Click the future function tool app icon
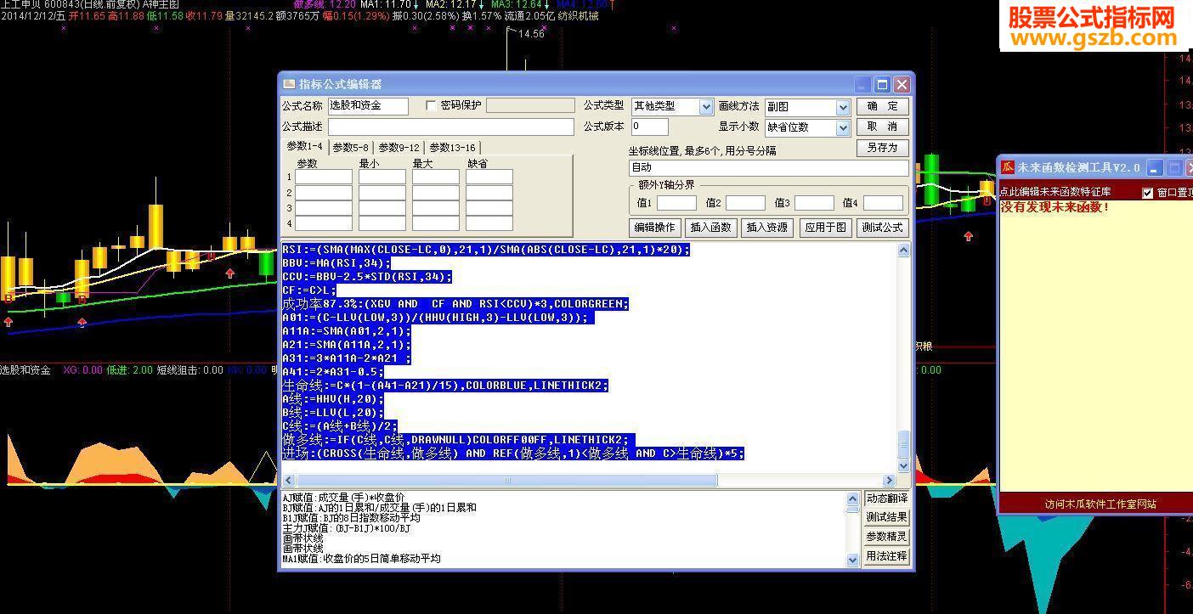This screenshot has height=614, width=1193. tap(1007, 167)
